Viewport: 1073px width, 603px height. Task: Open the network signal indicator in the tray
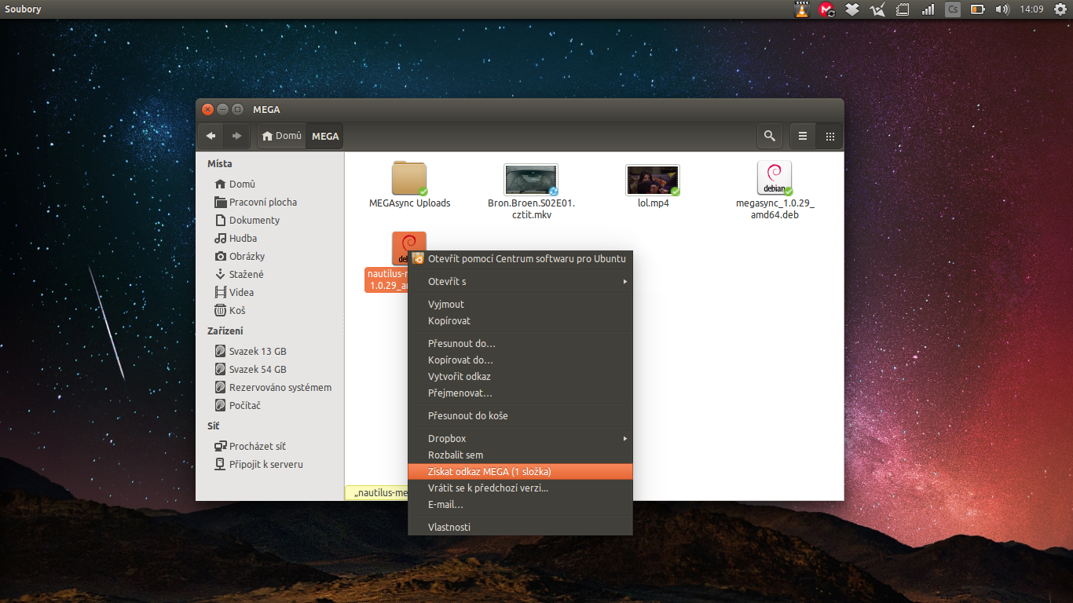point(927,9)
